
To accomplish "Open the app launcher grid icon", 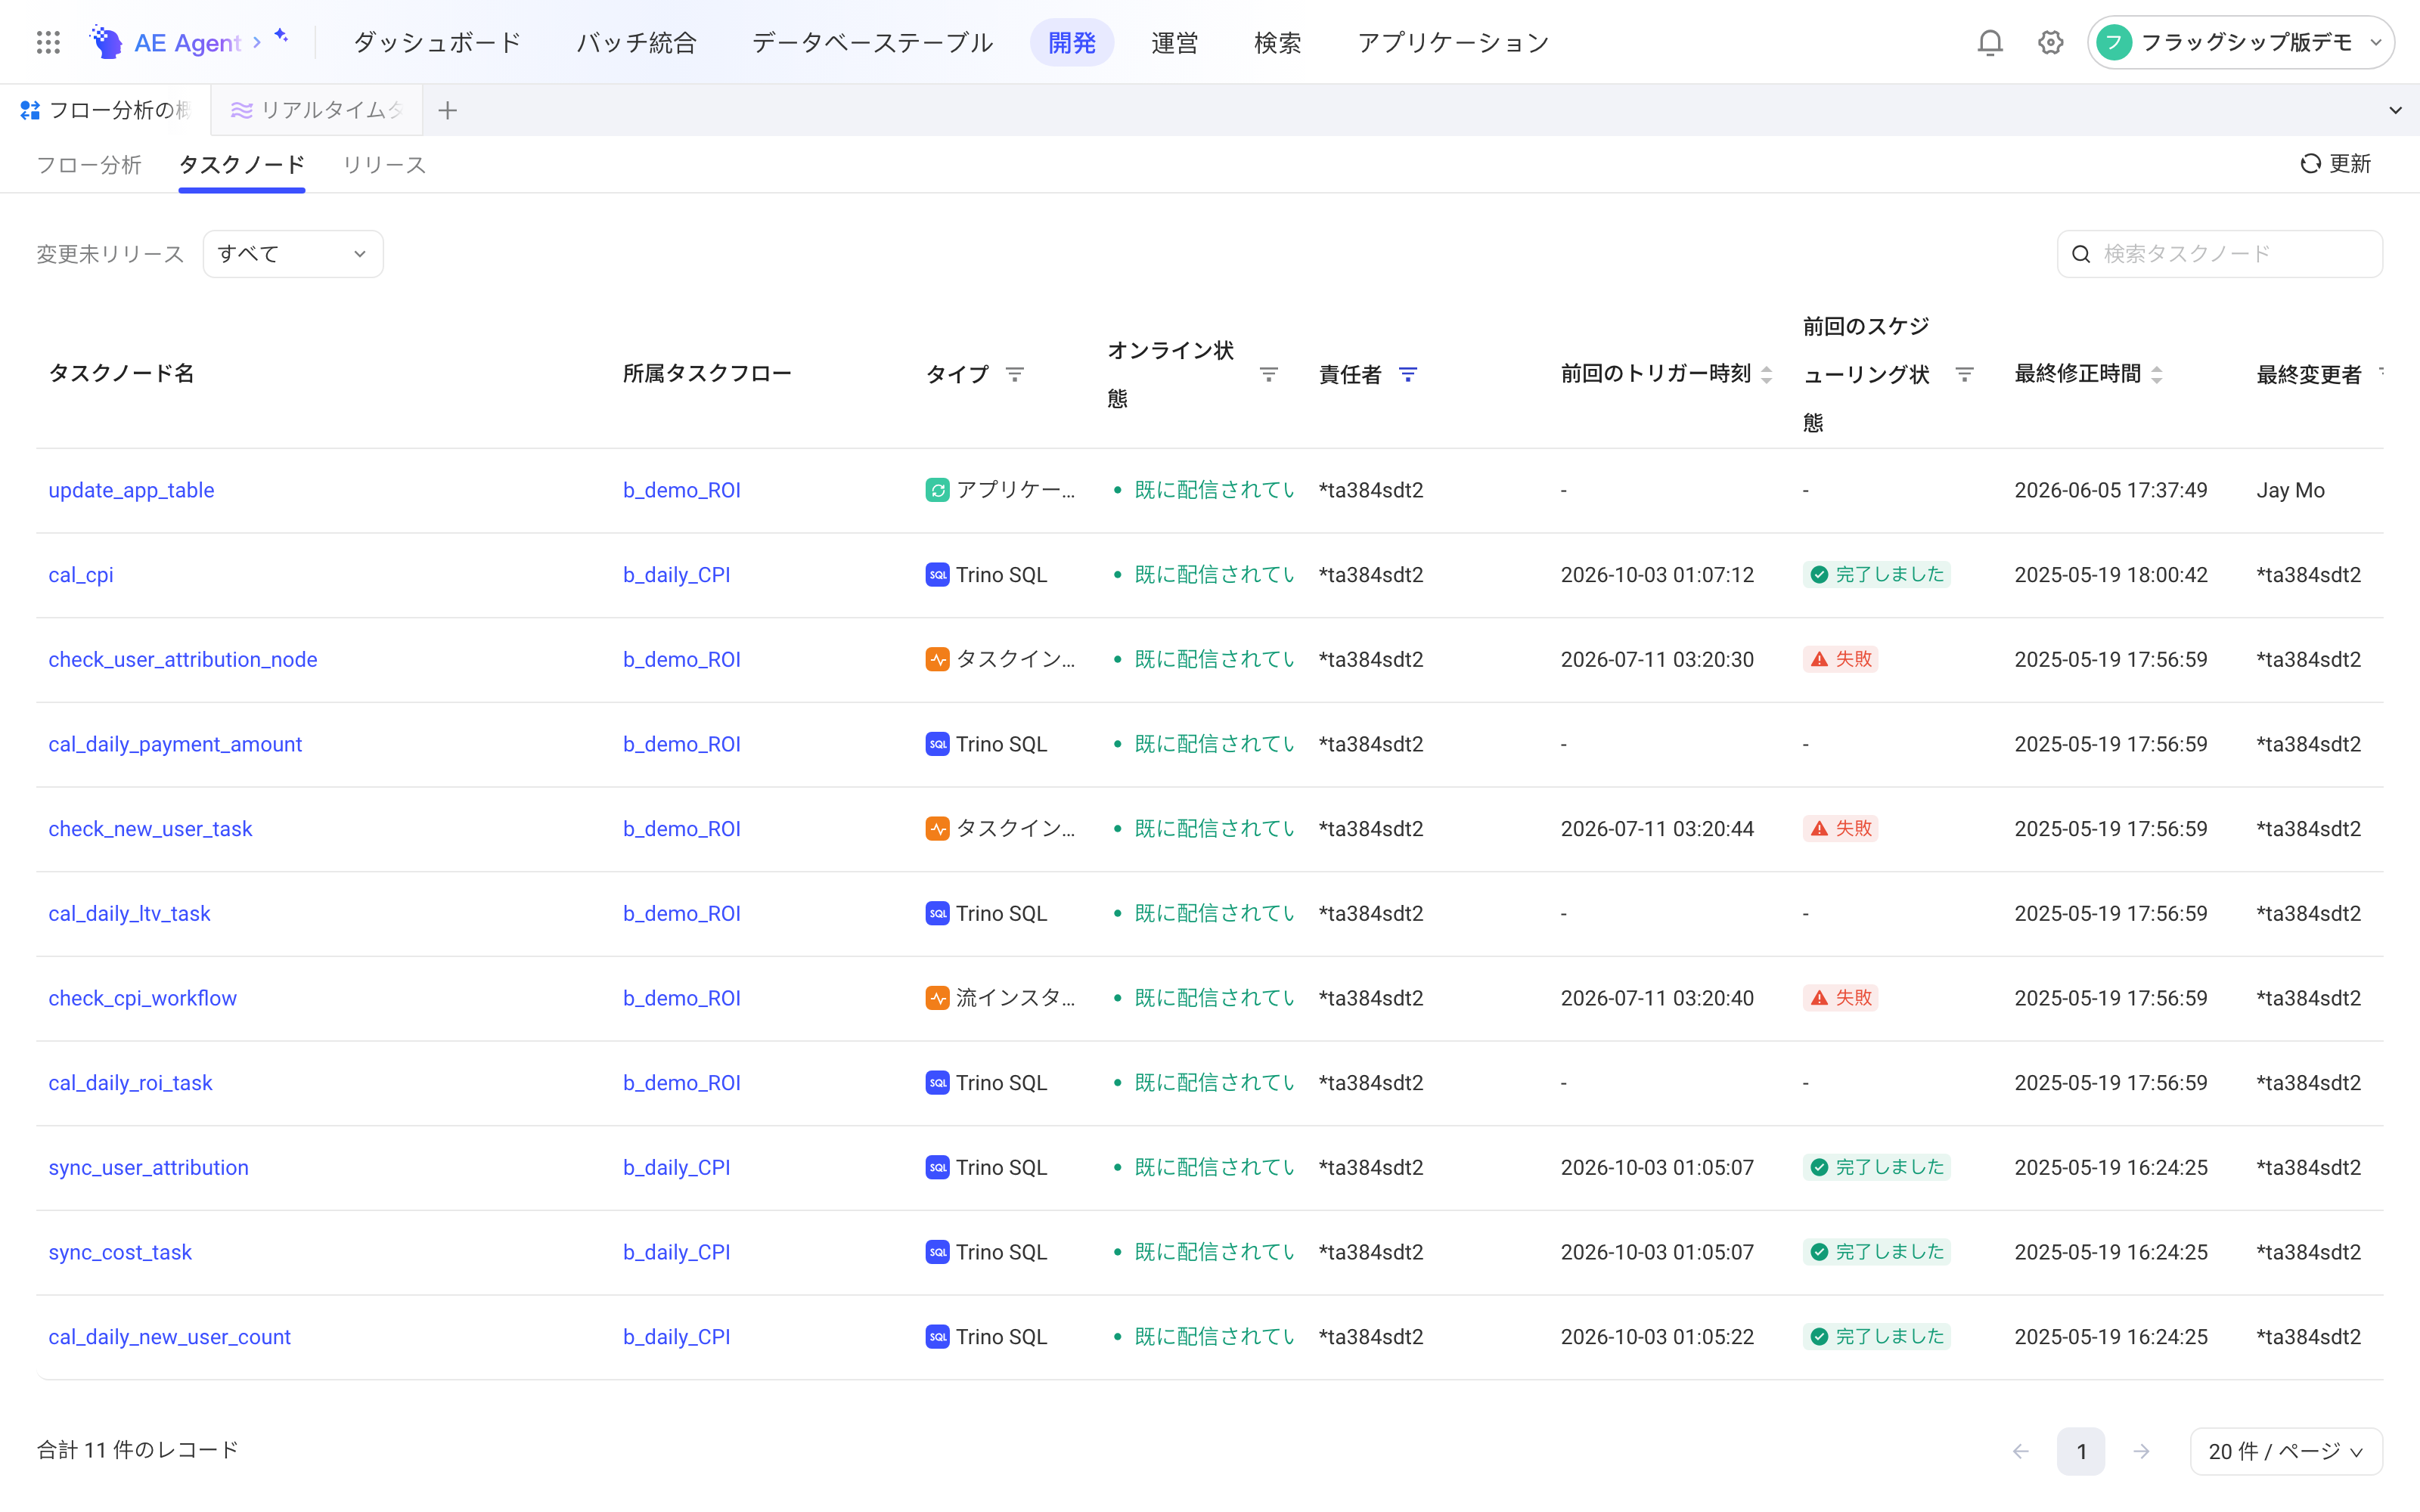I will 48,42.
